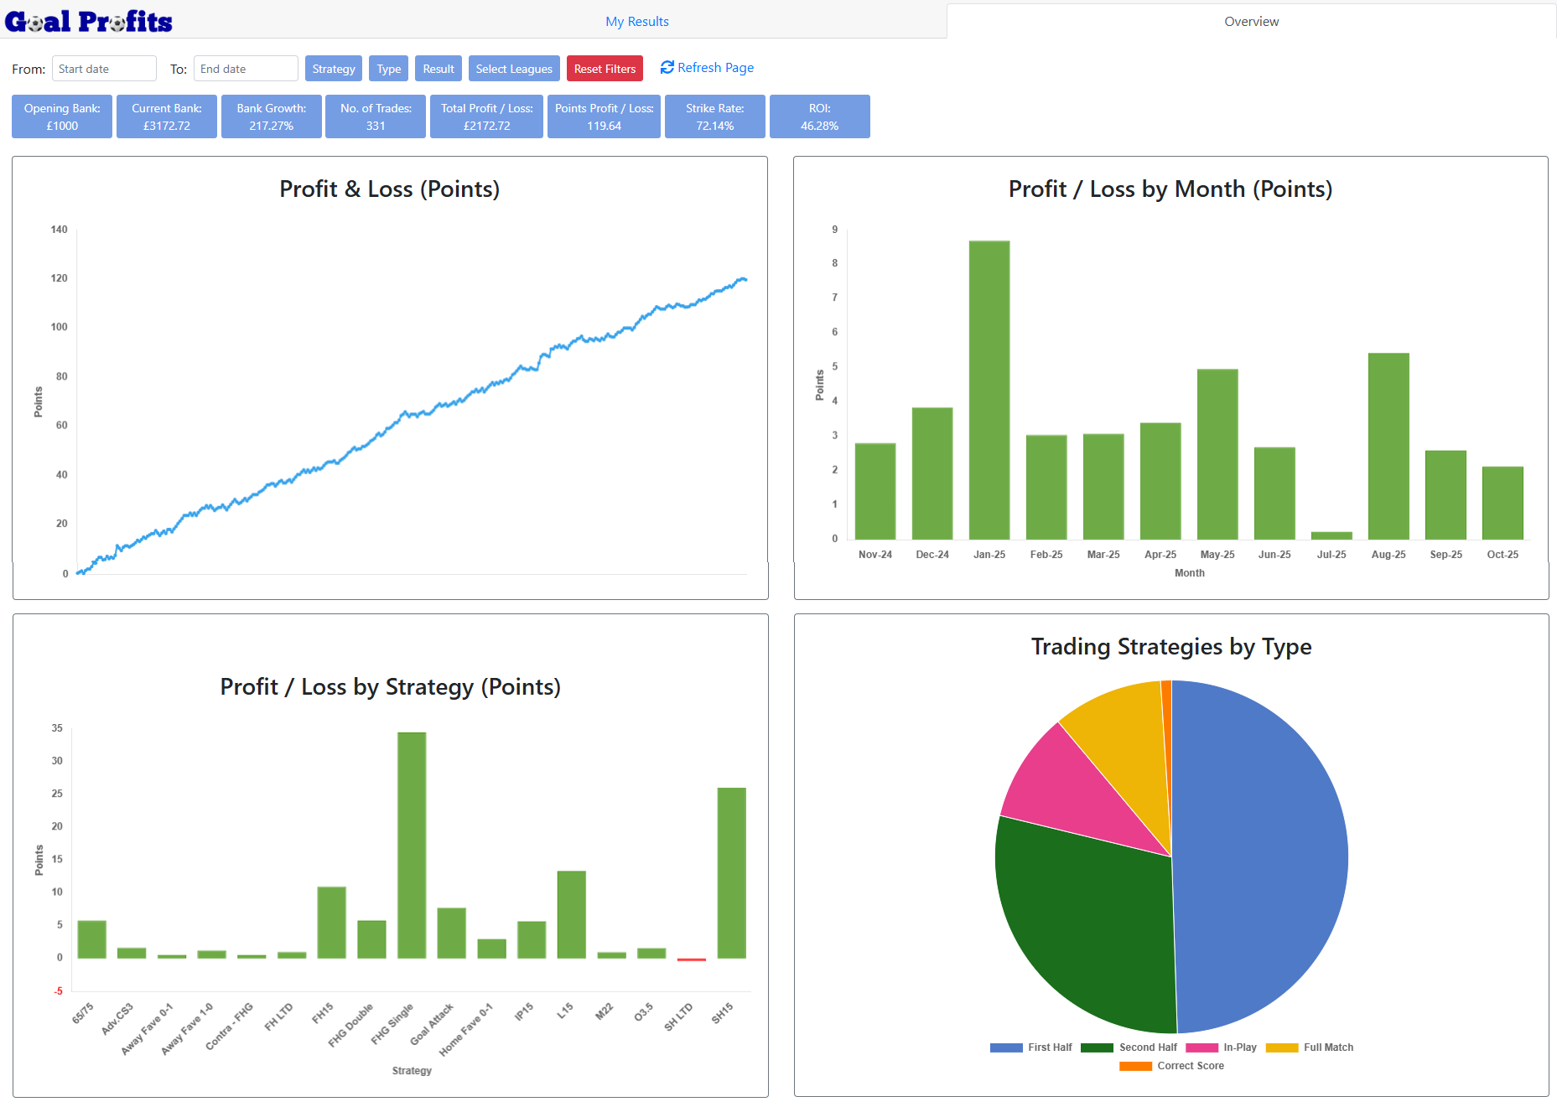Screen dimensions: 1557x1107
Task: Open the My Results tab
Action: pyautogui.click(x=636, y=22)
